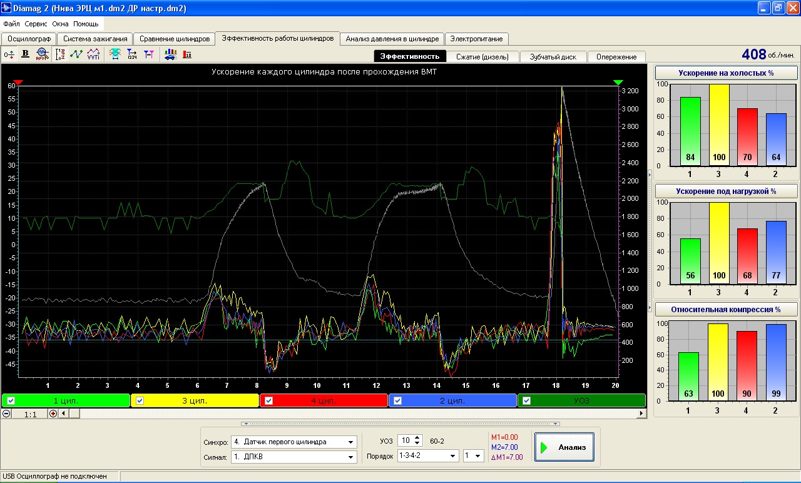The width and height of the screenshot is (801, 483).
Task: Select the VVTi toolbar icon
Action: [x=93, y=54]
